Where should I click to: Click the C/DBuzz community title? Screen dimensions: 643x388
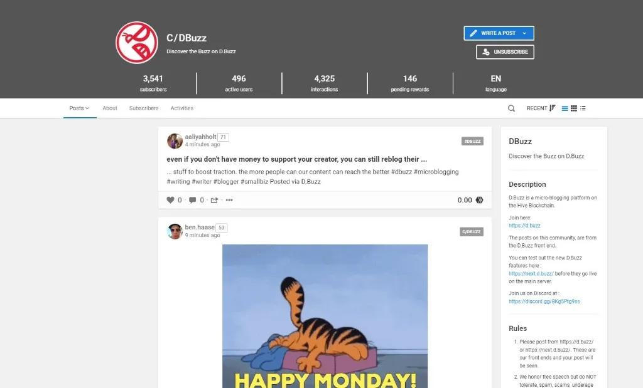pyautogui.click(x=186, y=38)
